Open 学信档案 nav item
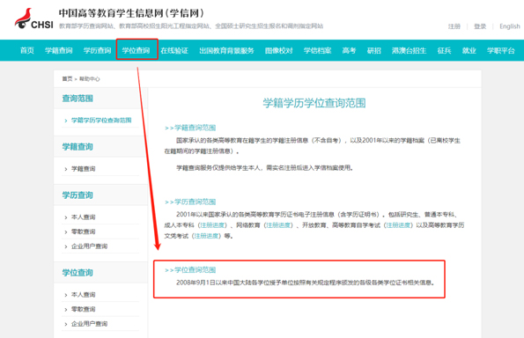The height and width of the screenshot is (338, 524). pyautogui.click(x=317, y=50)
